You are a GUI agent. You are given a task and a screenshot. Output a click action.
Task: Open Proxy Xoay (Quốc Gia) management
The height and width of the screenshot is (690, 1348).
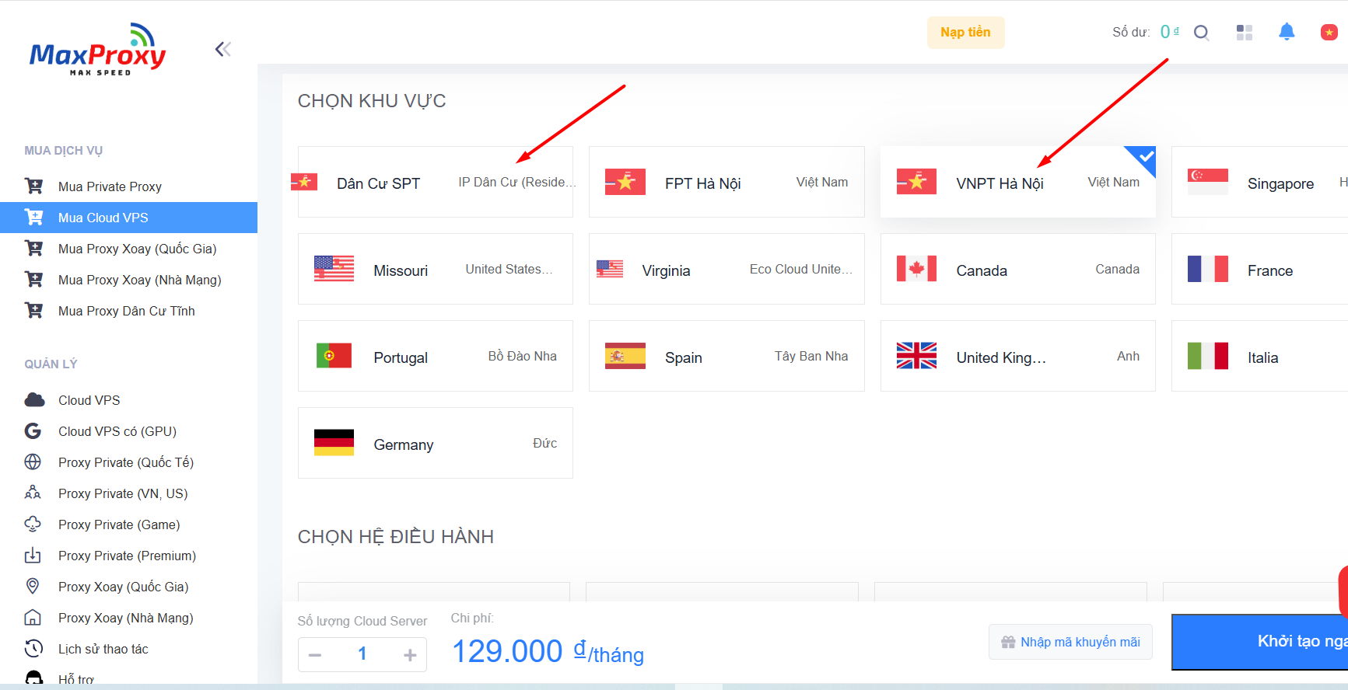[x=129, y=587]
